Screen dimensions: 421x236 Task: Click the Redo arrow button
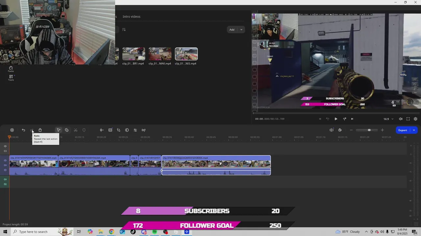coord(32,130)
